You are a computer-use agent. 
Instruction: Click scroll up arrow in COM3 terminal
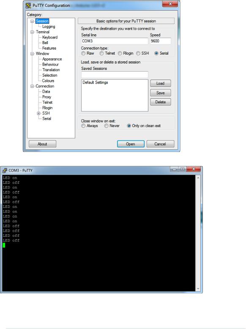(x=198, y=178)
